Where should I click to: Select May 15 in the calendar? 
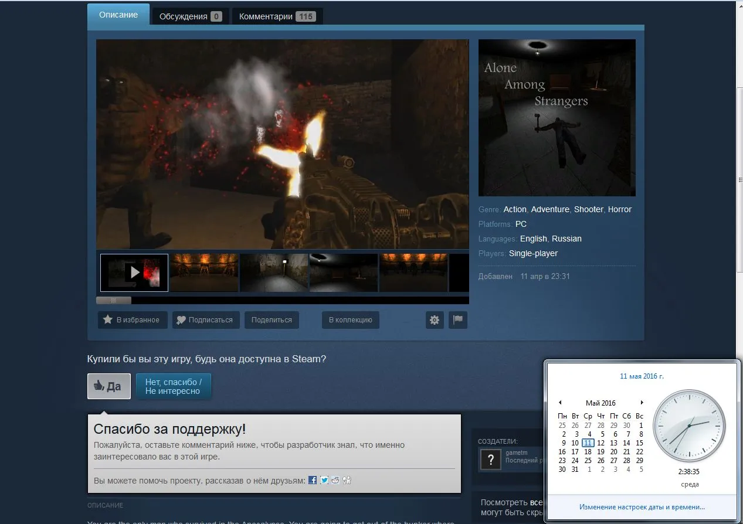coord(639,443)
